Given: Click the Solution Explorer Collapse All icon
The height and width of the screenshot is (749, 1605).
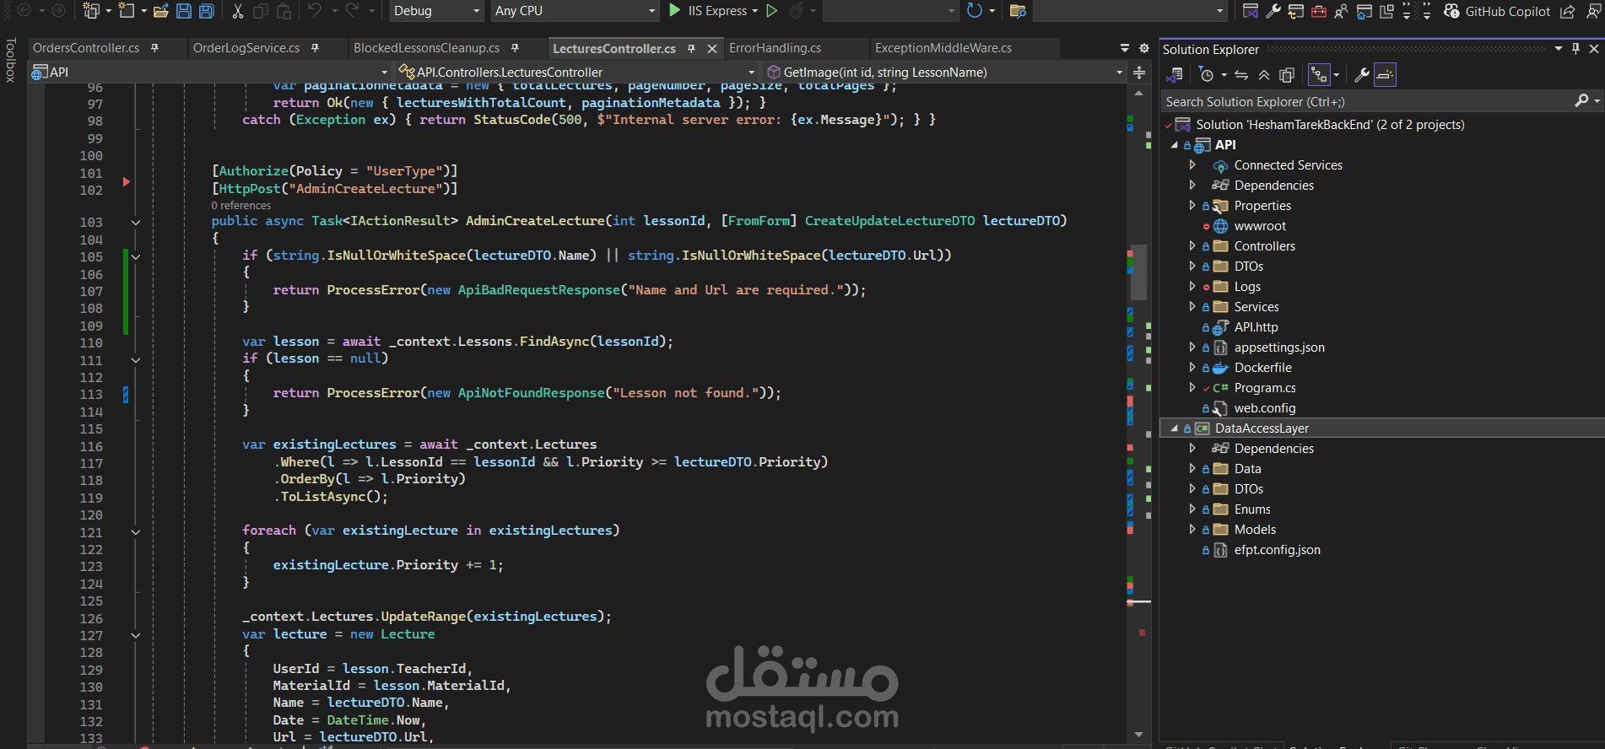Looking at the screenshot, I should pos(1264,75).
